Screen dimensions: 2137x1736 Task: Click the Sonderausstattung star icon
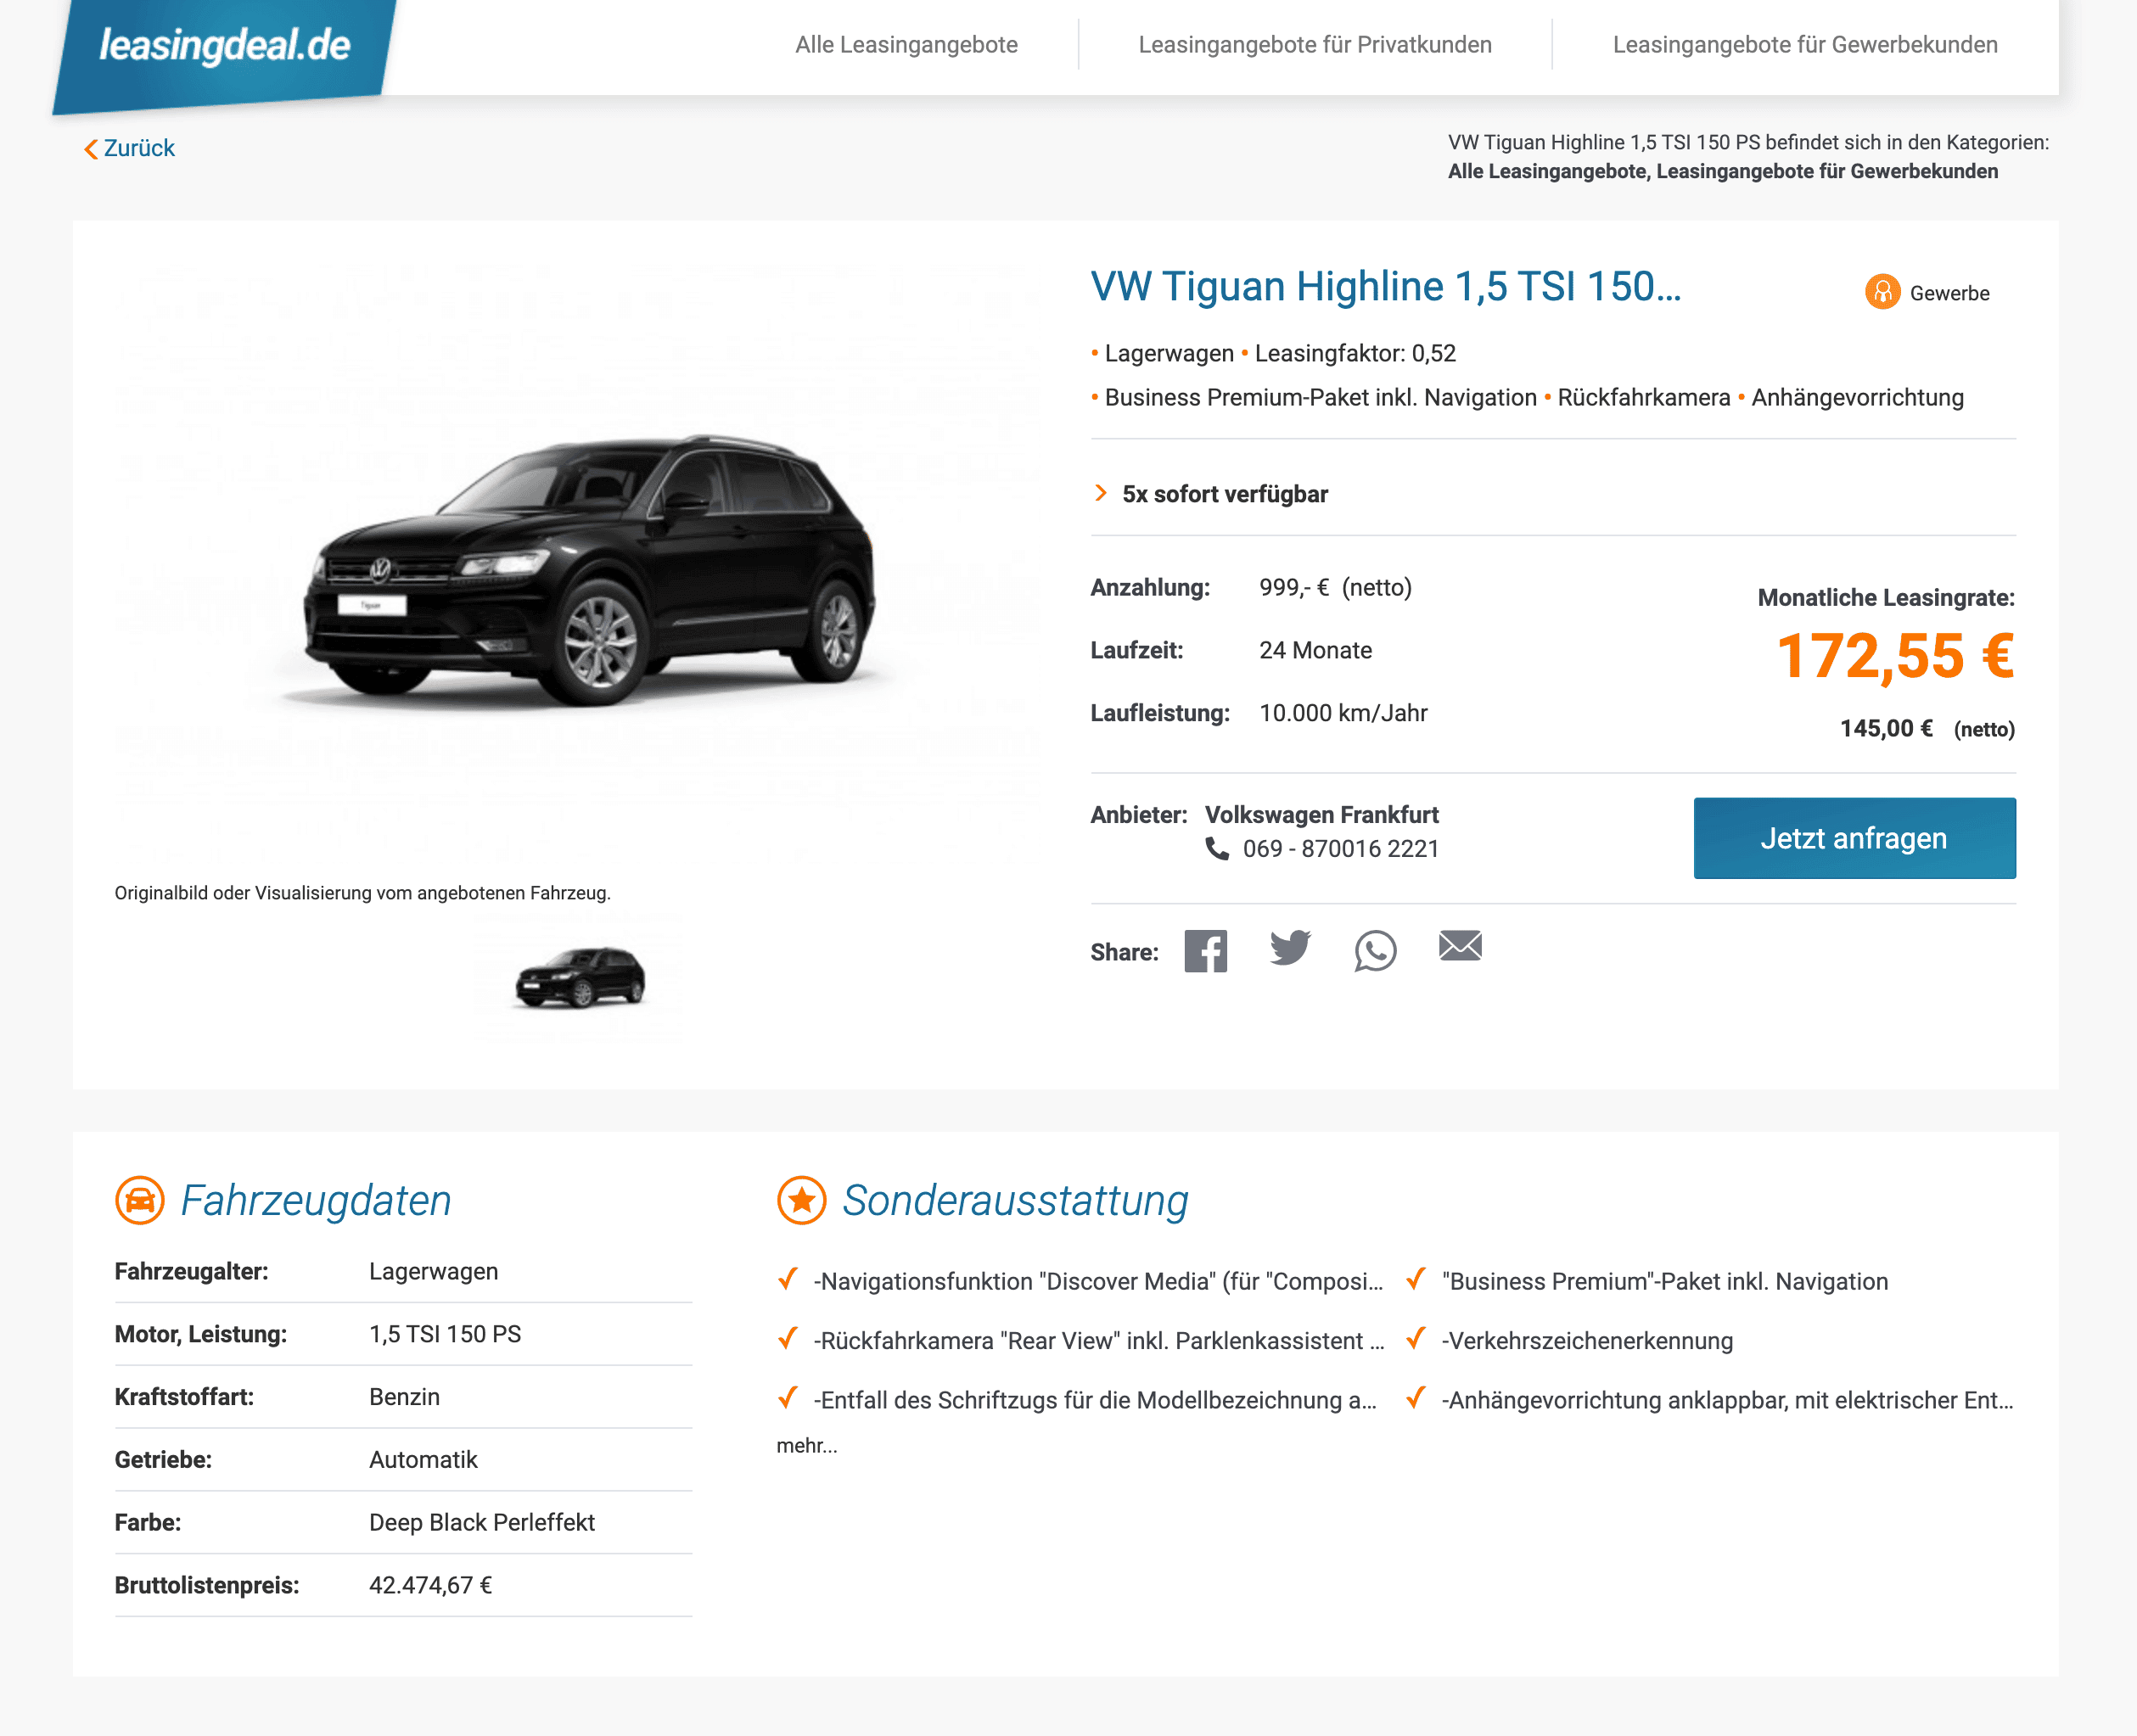pyautogui.click(x=802, y=1200)
